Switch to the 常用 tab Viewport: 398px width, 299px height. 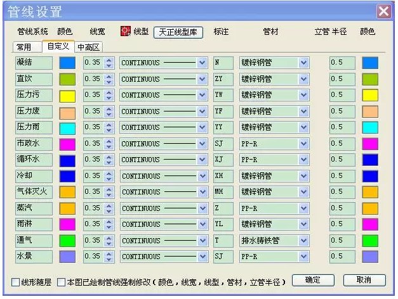click(x=27, y=46)
